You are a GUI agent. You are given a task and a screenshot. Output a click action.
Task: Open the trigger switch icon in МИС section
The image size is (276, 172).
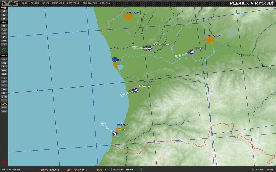(4, 33)
